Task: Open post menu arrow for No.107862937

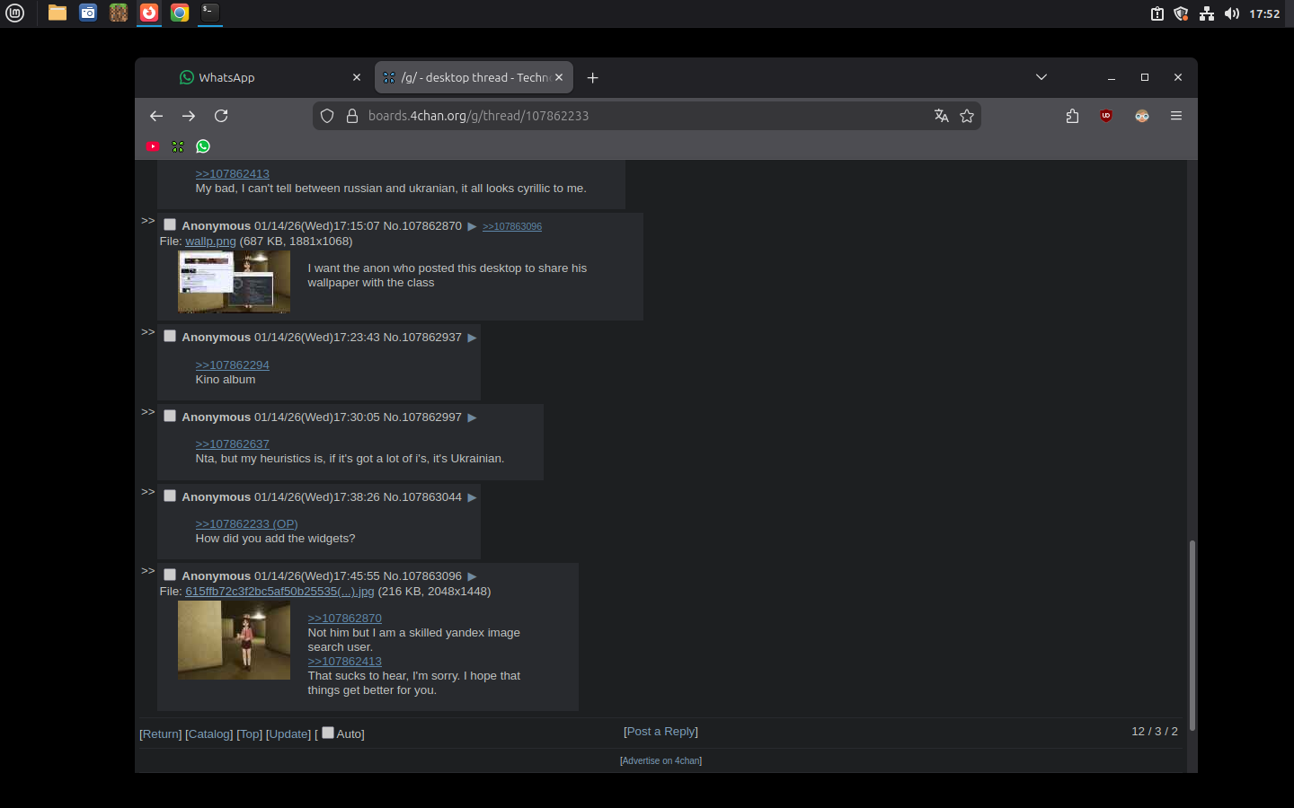Action: click(x=472, y=338)
